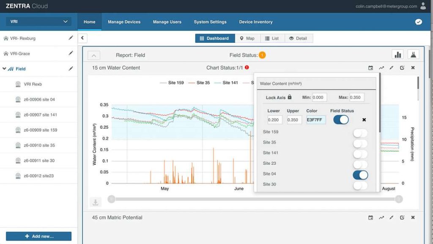
Task: Open the 15 cm Water Content calendar icon
Action: (x=370, y=68)
